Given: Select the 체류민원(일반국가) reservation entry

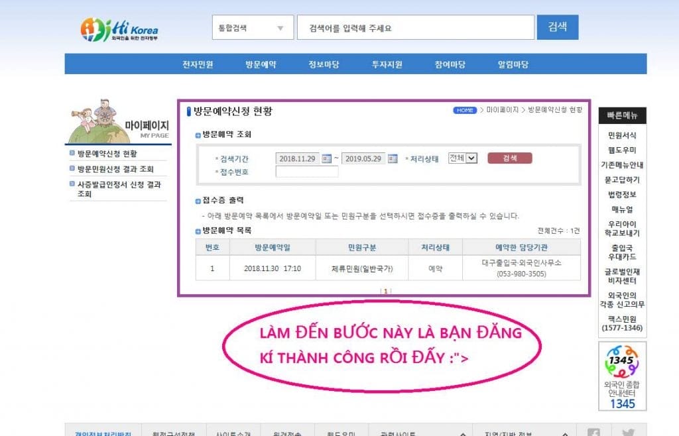Looking at the screenshot, I should 362,268.
